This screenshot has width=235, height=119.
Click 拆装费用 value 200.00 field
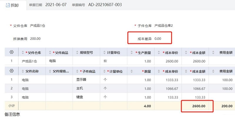click(35, 38)
